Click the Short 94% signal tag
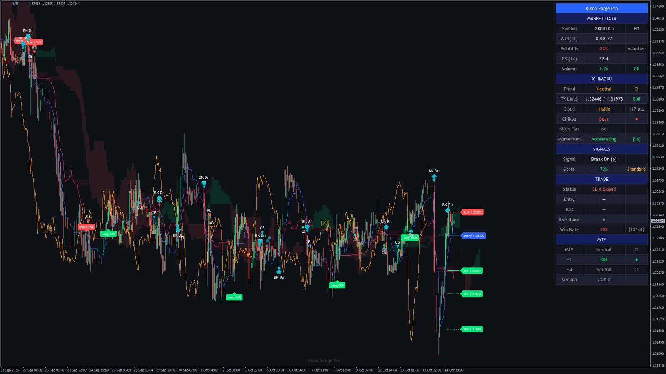This screenshot has width=666, height=374. pos(34,42)
